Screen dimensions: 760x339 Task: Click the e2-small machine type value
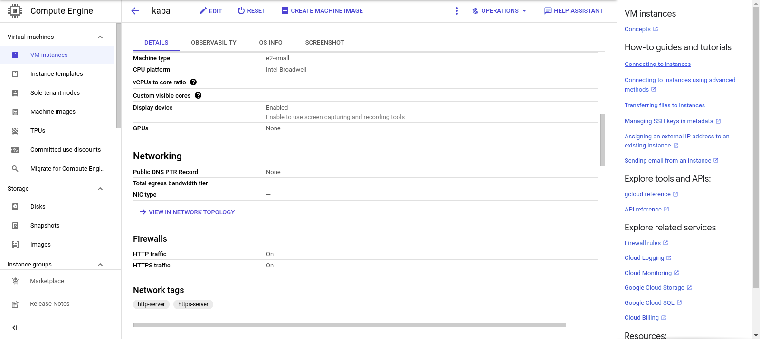277,58
